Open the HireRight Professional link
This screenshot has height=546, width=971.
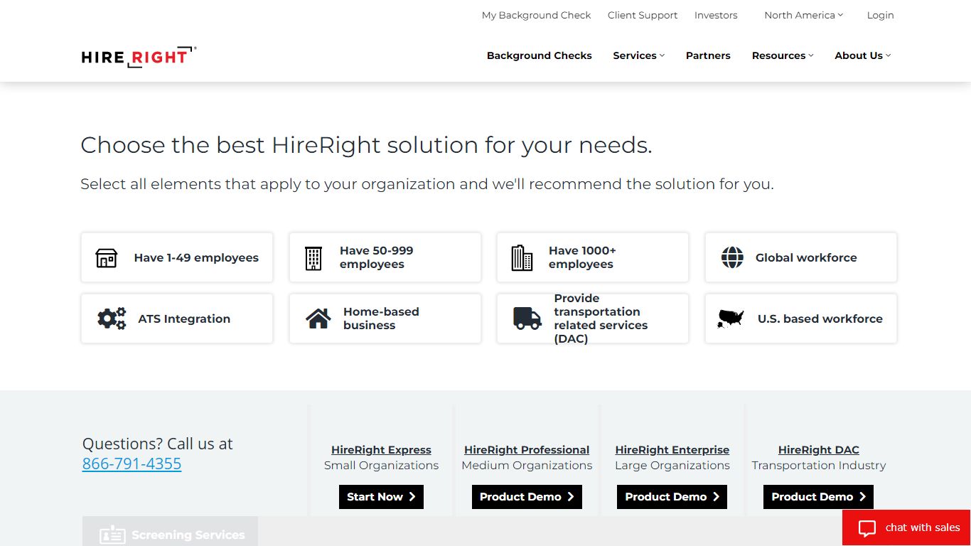pyautogui.click(x=527, y=450)
